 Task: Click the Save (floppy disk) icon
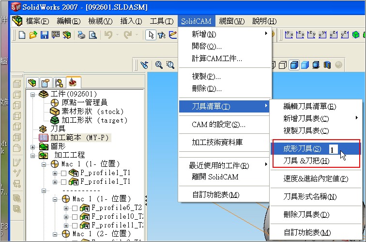click(44, 34)
